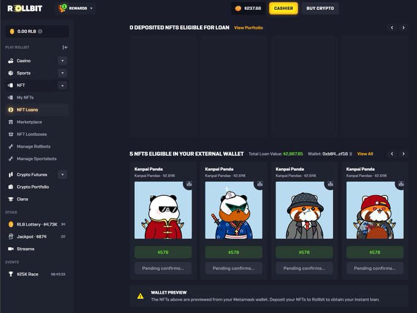This screenshot has height=313, width=417.
Task: Go to previous deposited NFTs page
Action: (392, 28)
